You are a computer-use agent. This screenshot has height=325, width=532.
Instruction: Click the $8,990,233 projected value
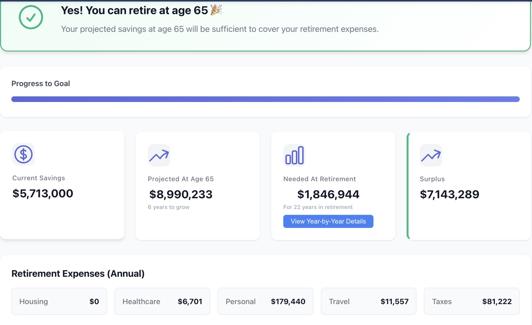[181, 194]
